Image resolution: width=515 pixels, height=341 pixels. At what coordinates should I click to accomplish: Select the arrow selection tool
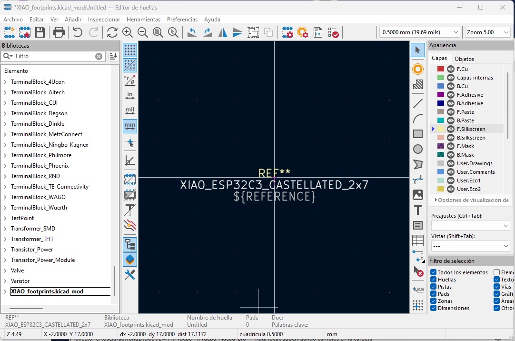418,50
